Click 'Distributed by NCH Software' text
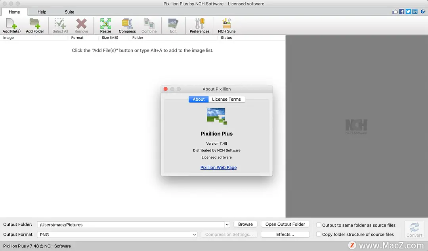Viewport: 428px width, 251px height. (217, 151)
